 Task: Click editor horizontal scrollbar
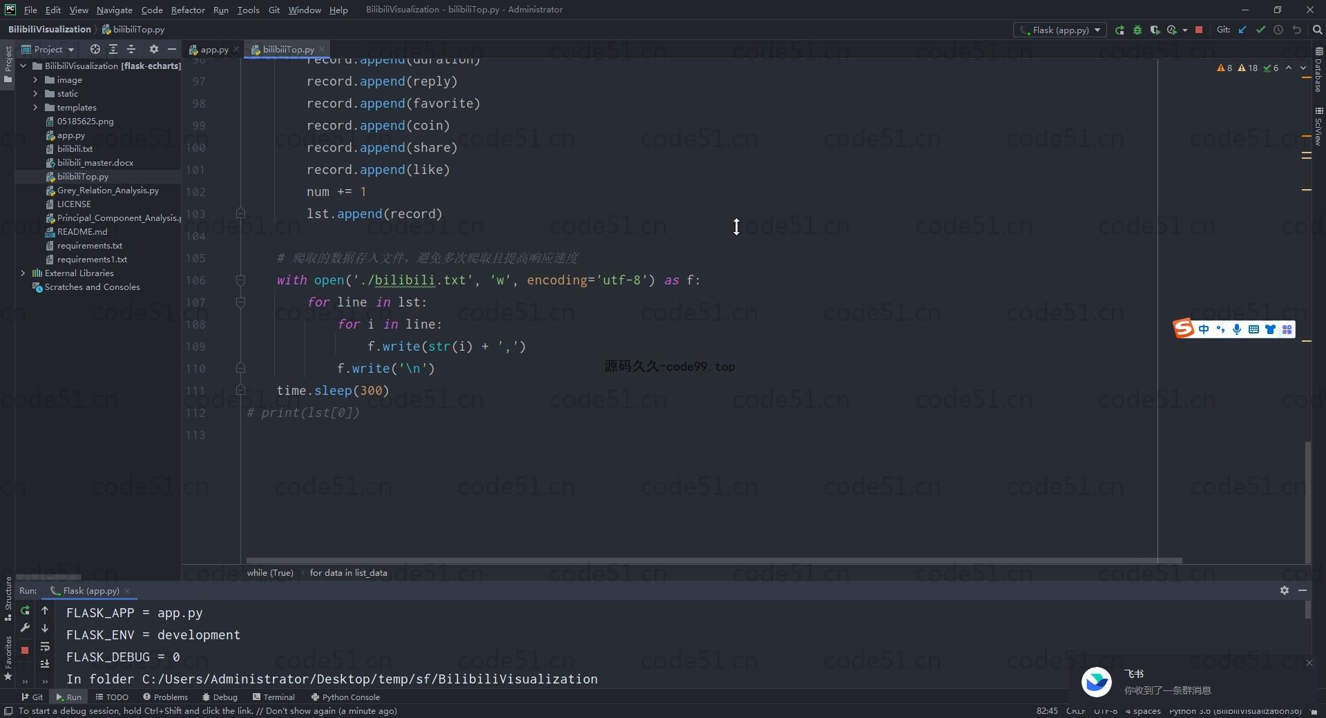click(x=713, y=560)
